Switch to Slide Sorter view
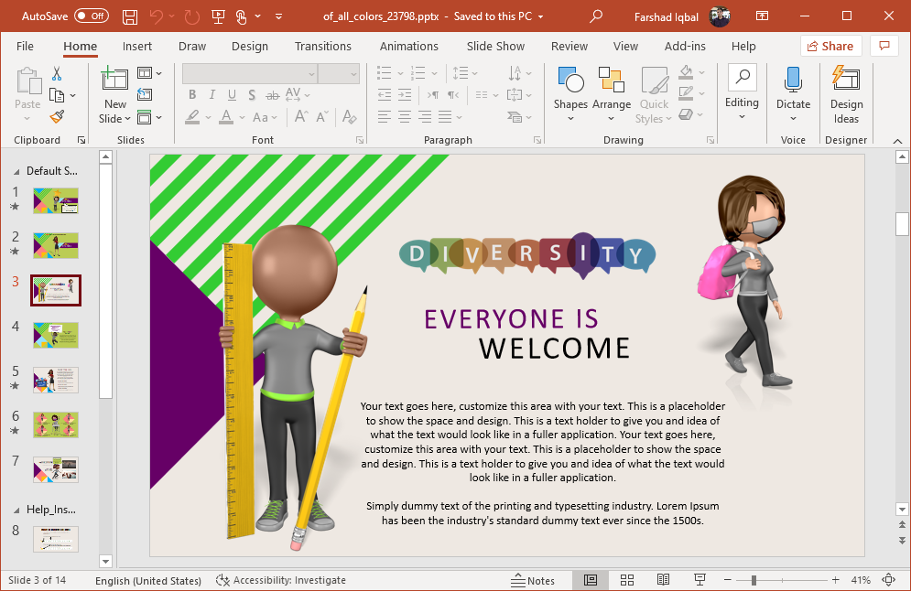The width and height of the screenshot is (911, 591). point(627,580)
